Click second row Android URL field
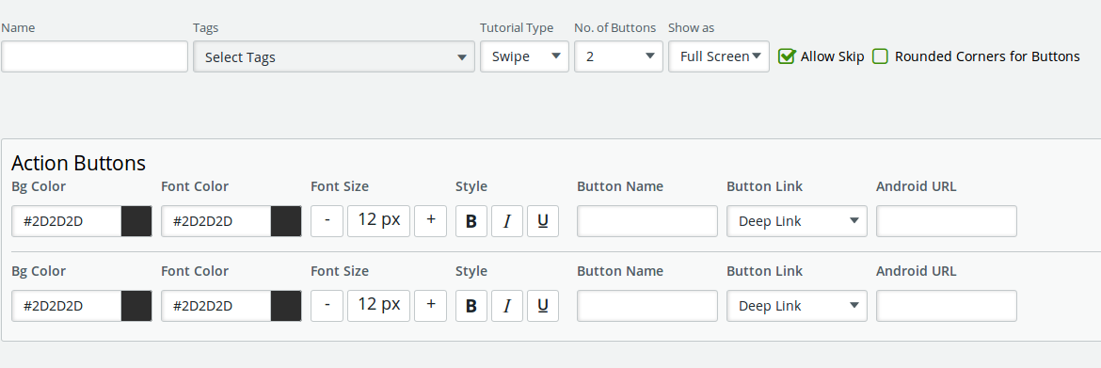 [947, 306]
